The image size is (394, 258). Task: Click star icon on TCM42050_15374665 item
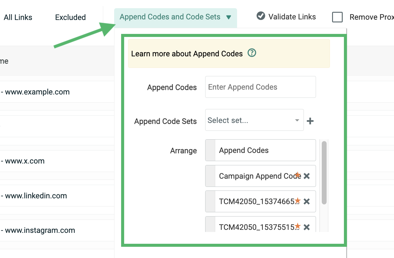pyautogui.click(x=297, y=200)
